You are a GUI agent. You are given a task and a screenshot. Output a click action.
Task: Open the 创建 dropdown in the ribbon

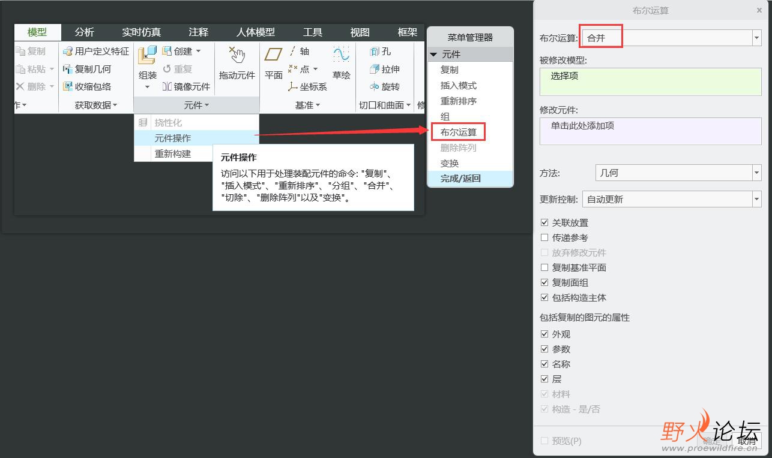click(x=199, y=52)
